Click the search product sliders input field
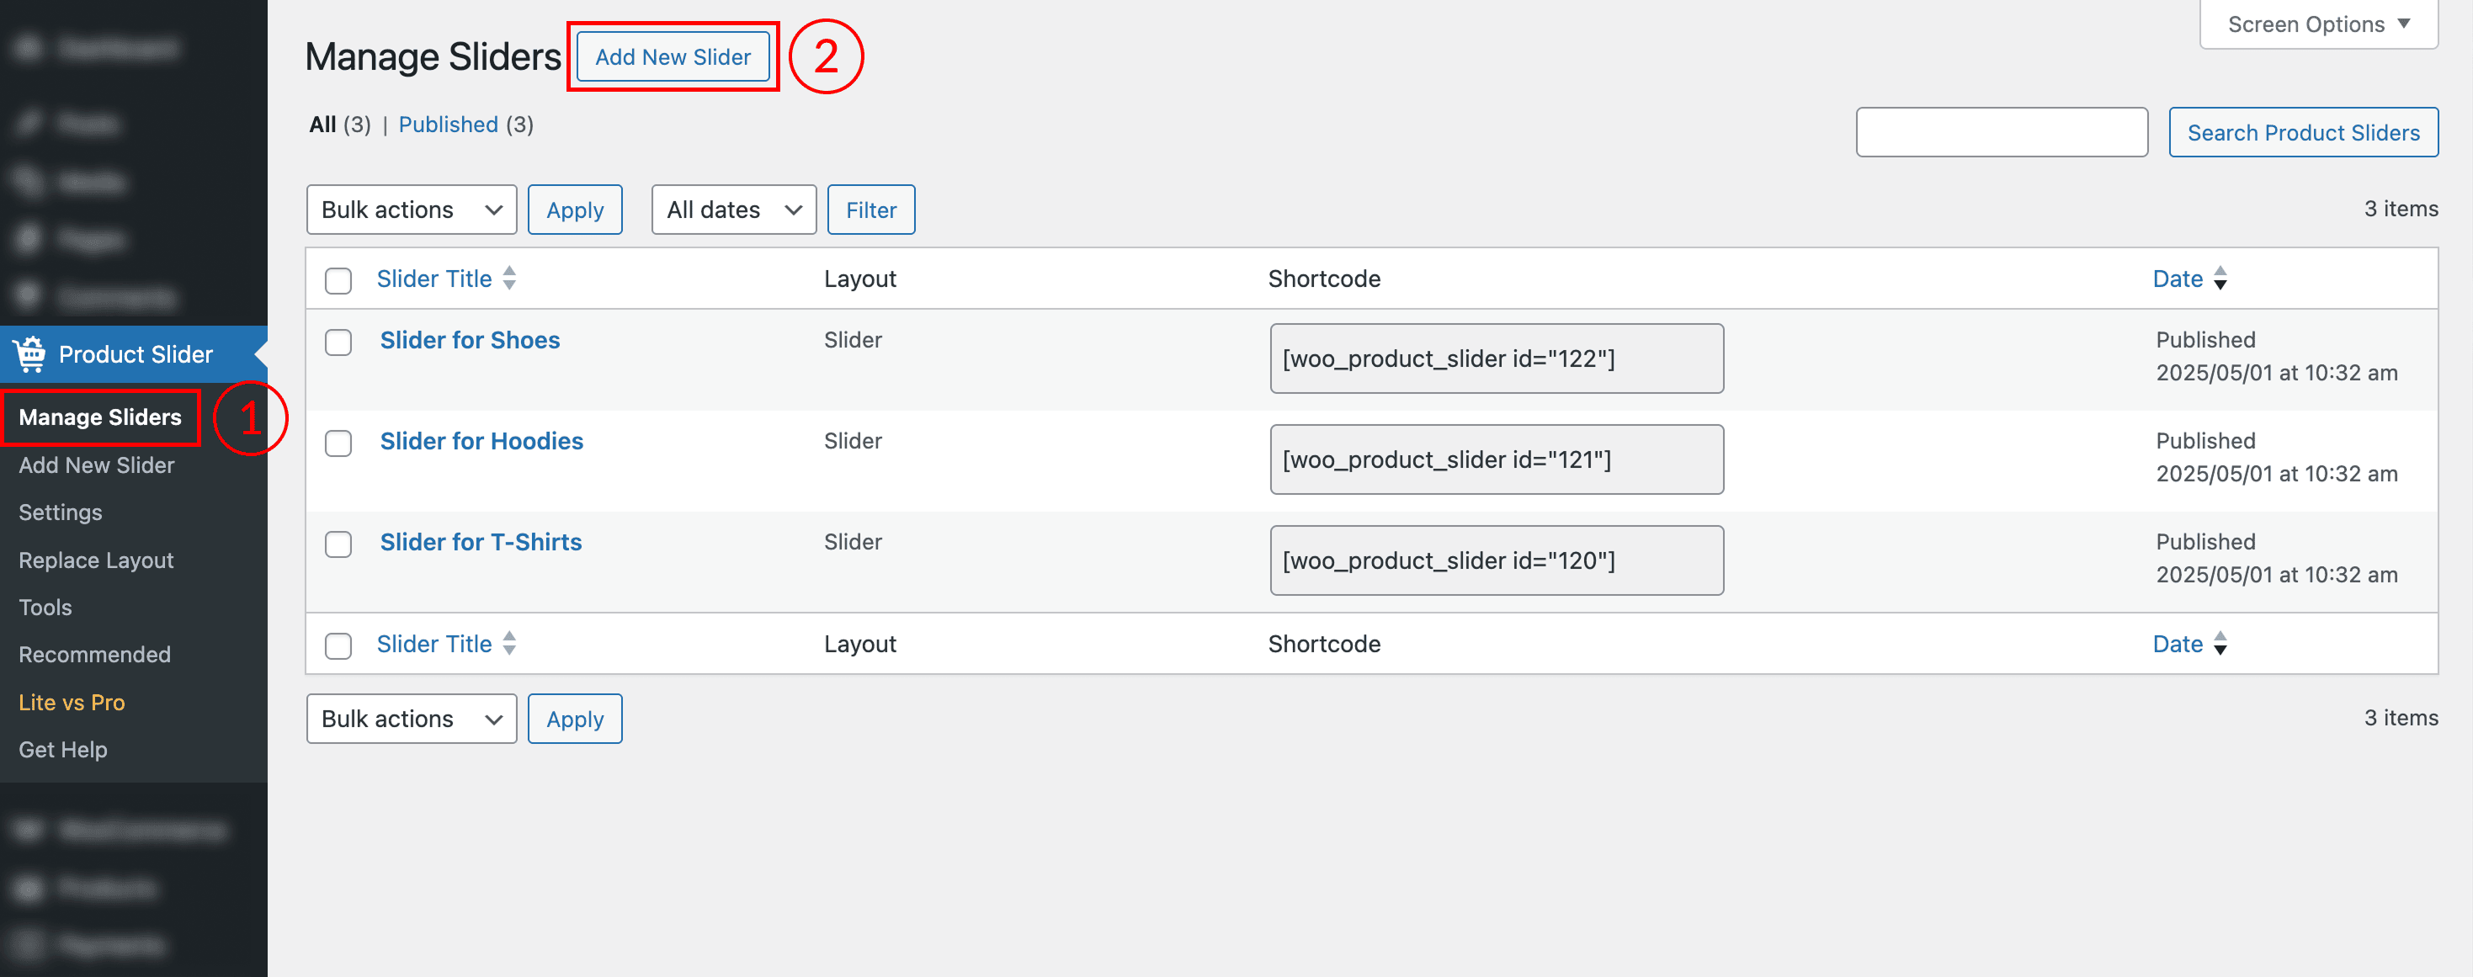The height and width of the screenshot is (977, 2473). pyautogui.click(x=2001, y=132)
